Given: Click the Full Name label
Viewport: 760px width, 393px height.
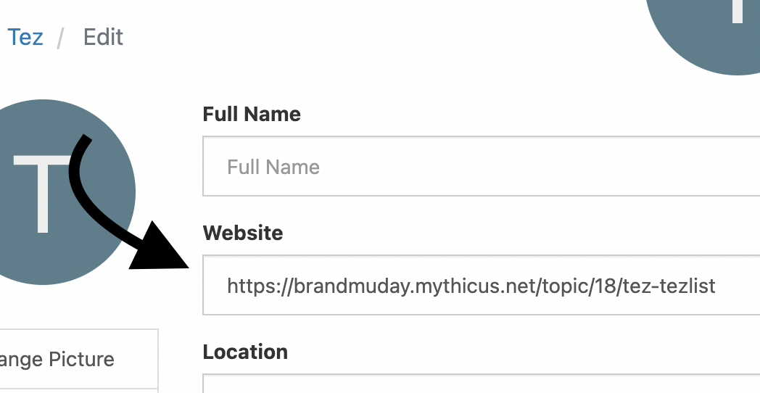Looking at the screenshot, I should (x=252, y=114).
